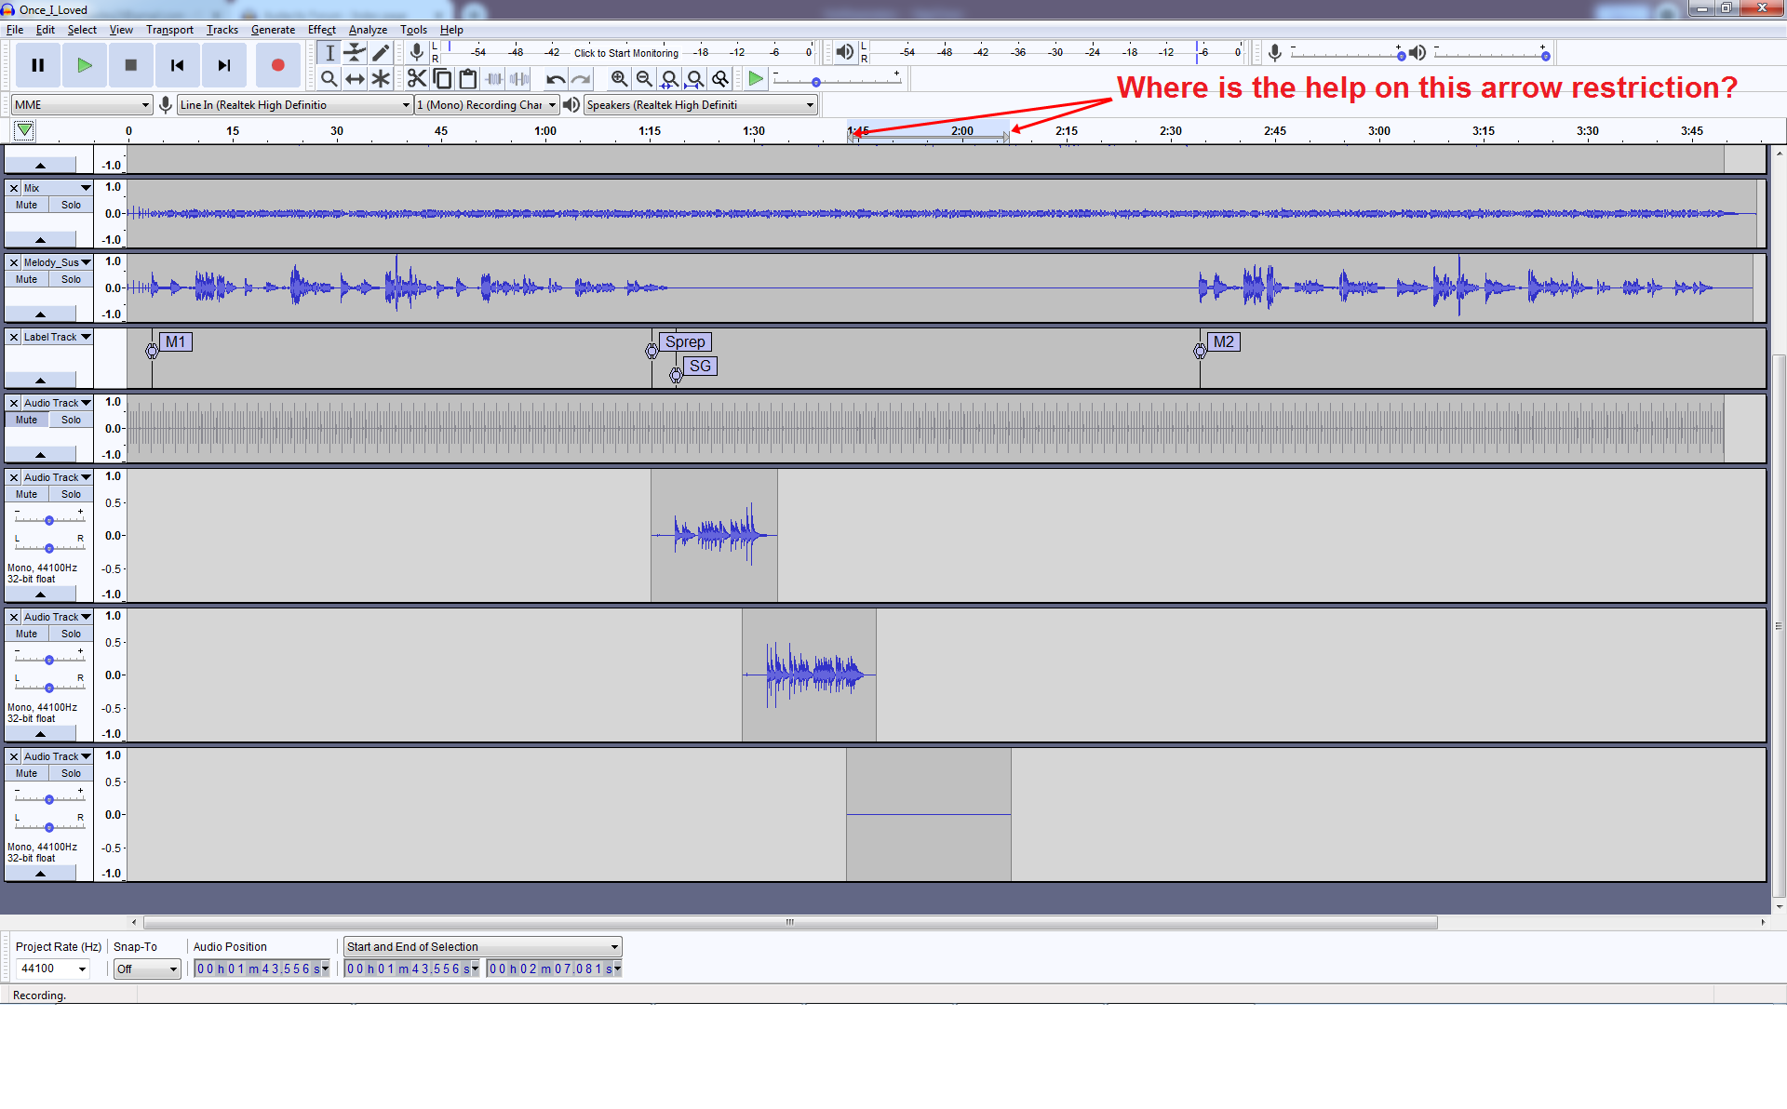Open Start and End of Selection dropdown

pyautogui.click(x=482, y=947)
